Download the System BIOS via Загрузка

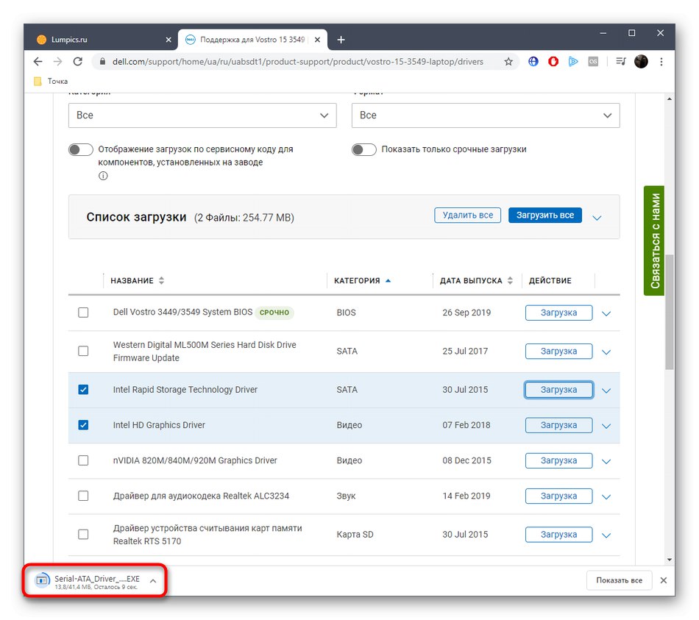tap(558, 313)
